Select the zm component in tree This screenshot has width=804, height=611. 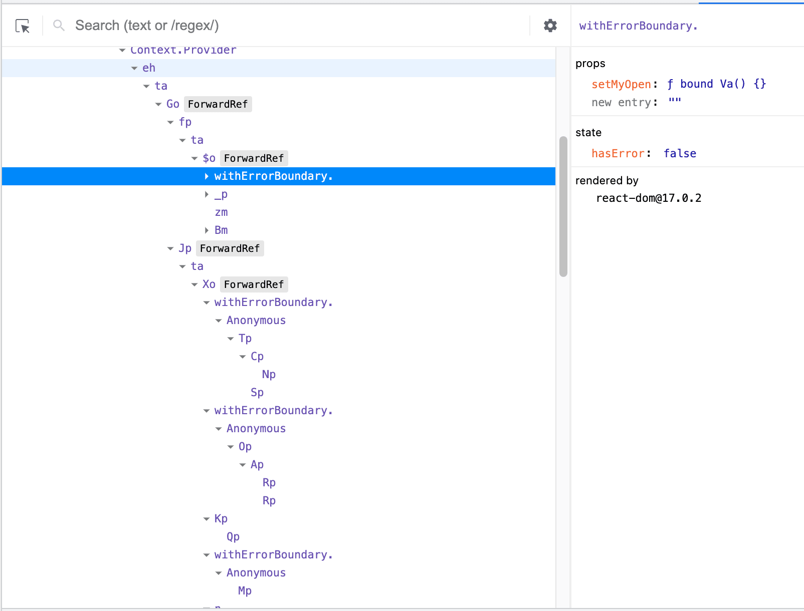[221, 212]
